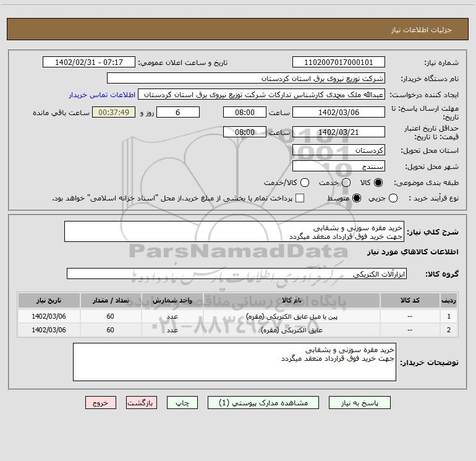Click column header کد کالا
This screenshot has height=461, width=476.
click(x=410, y=300)
